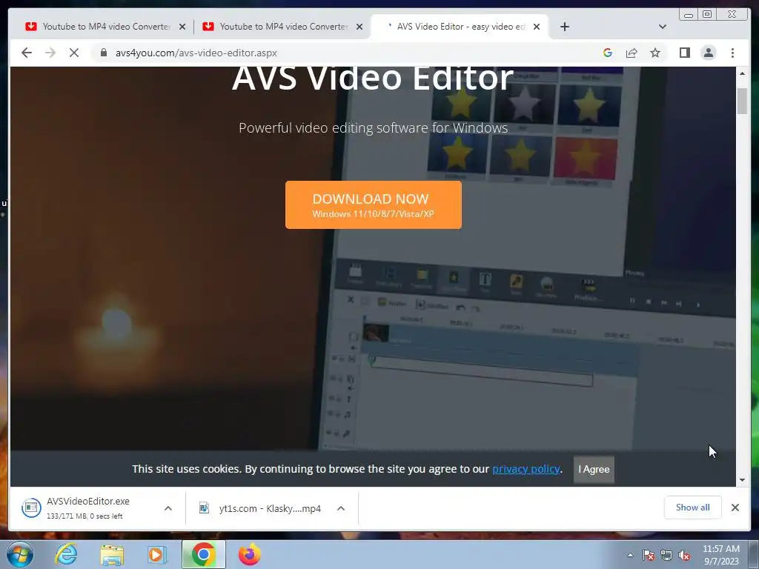Click the scrollbar down arrow
Viewport: 759px width, 569px height.
[x=742, y=480]
